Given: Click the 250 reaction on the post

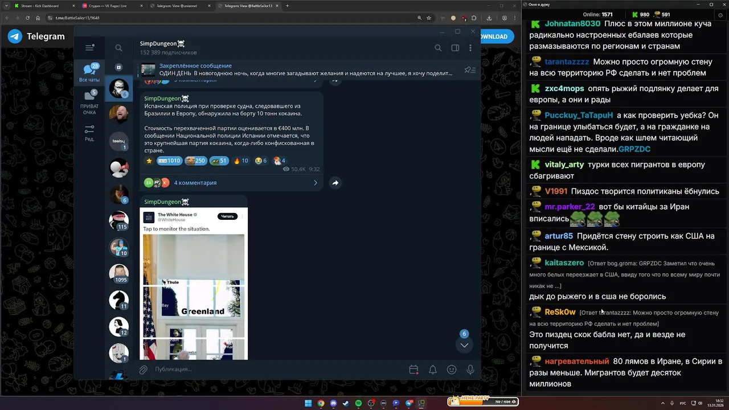Looking at the screenshot, I should [x=195, y=161].
